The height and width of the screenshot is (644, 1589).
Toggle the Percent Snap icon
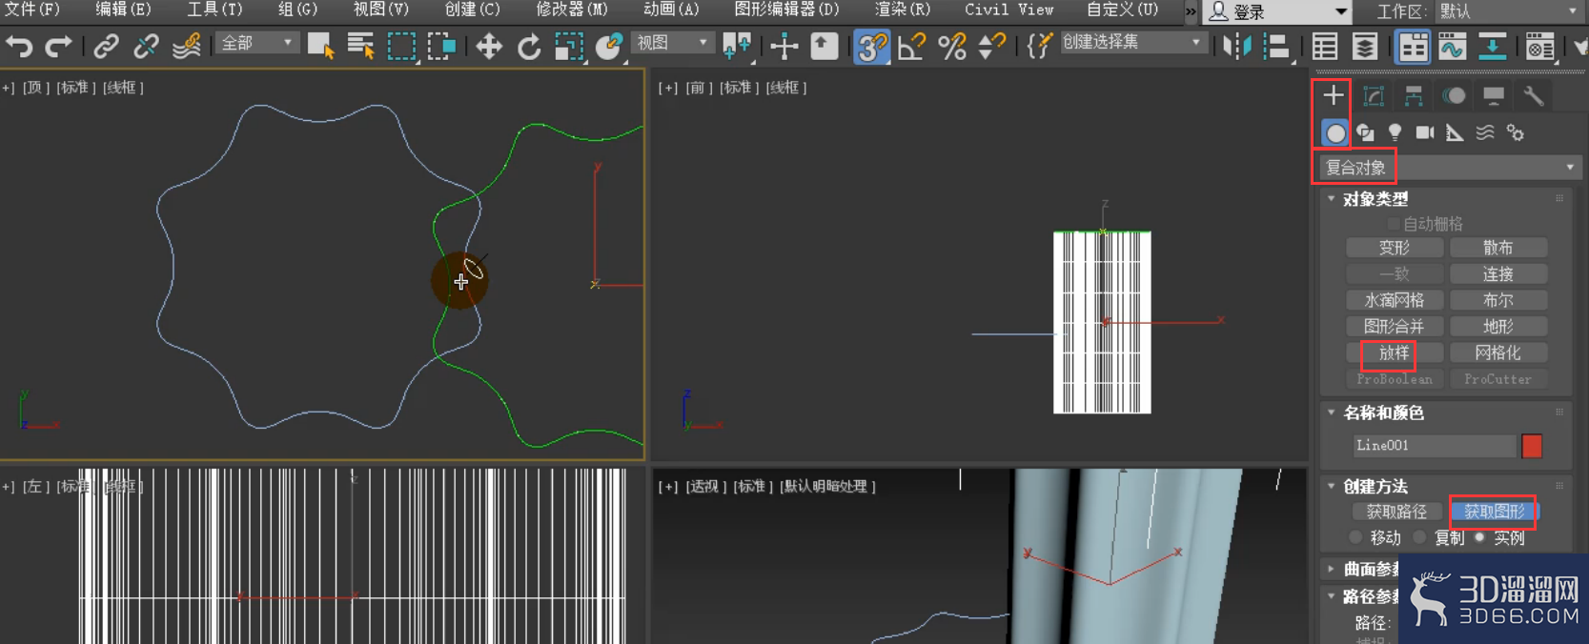pyautogui.click(x=951, y=46)
